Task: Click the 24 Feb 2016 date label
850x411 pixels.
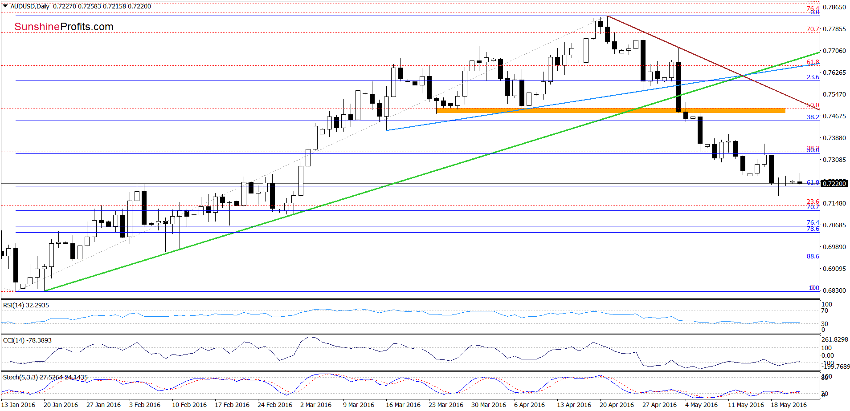Action: 275,405
